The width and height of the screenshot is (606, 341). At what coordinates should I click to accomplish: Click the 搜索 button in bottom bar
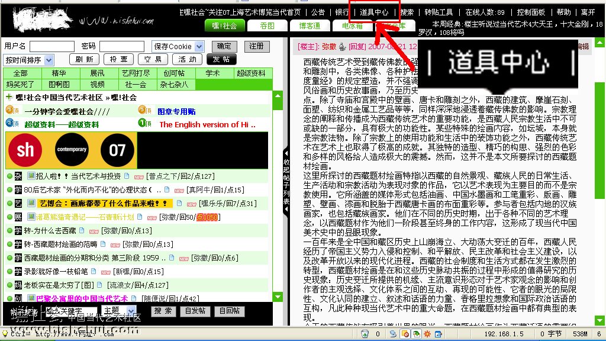(x=163, y=311)
